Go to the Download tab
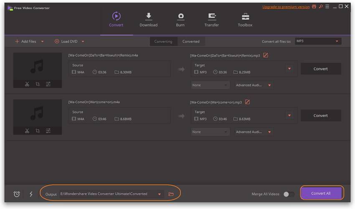 [148, 20]
